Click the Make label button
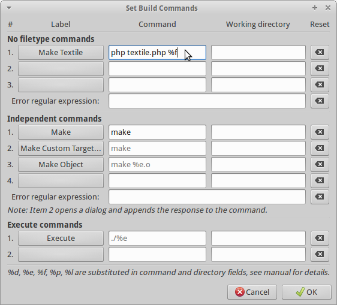The height and width of the screenshot is (305, 337). [x=61, y=132]
